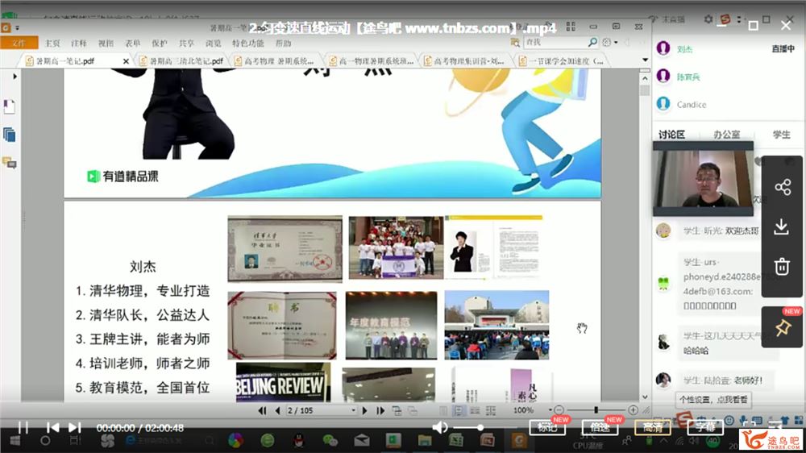806x453 pixels.
Task: Click the live class settings gear icon
Action: pyautogui.click(x=708, y=19)
